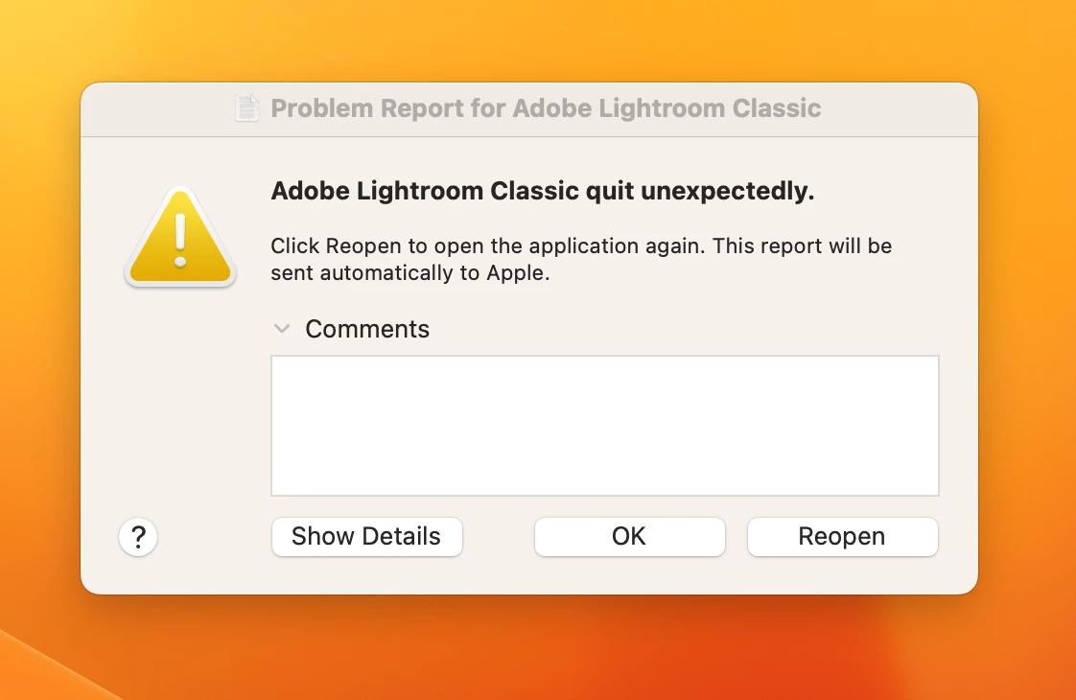
Task: Click the 'Click Reopen to open the application again' message
Action: coord(581,259)
